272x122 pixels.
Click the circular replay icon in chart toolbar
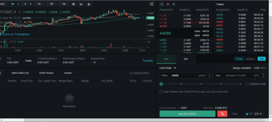[89, 4]
